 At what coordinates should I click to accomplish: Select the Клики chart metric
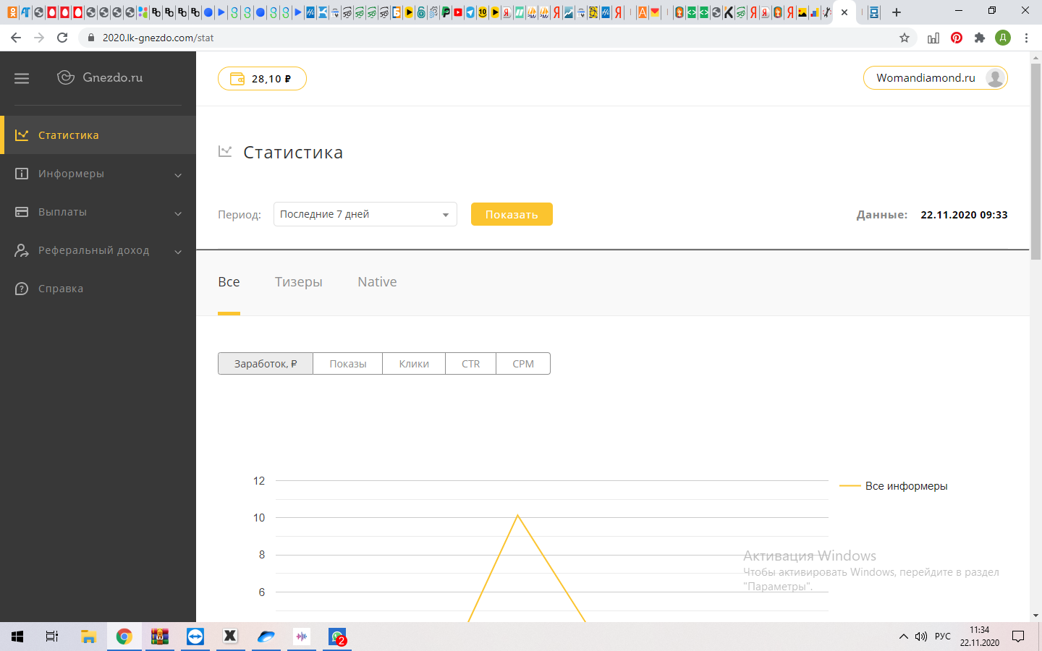coord(414,364)
